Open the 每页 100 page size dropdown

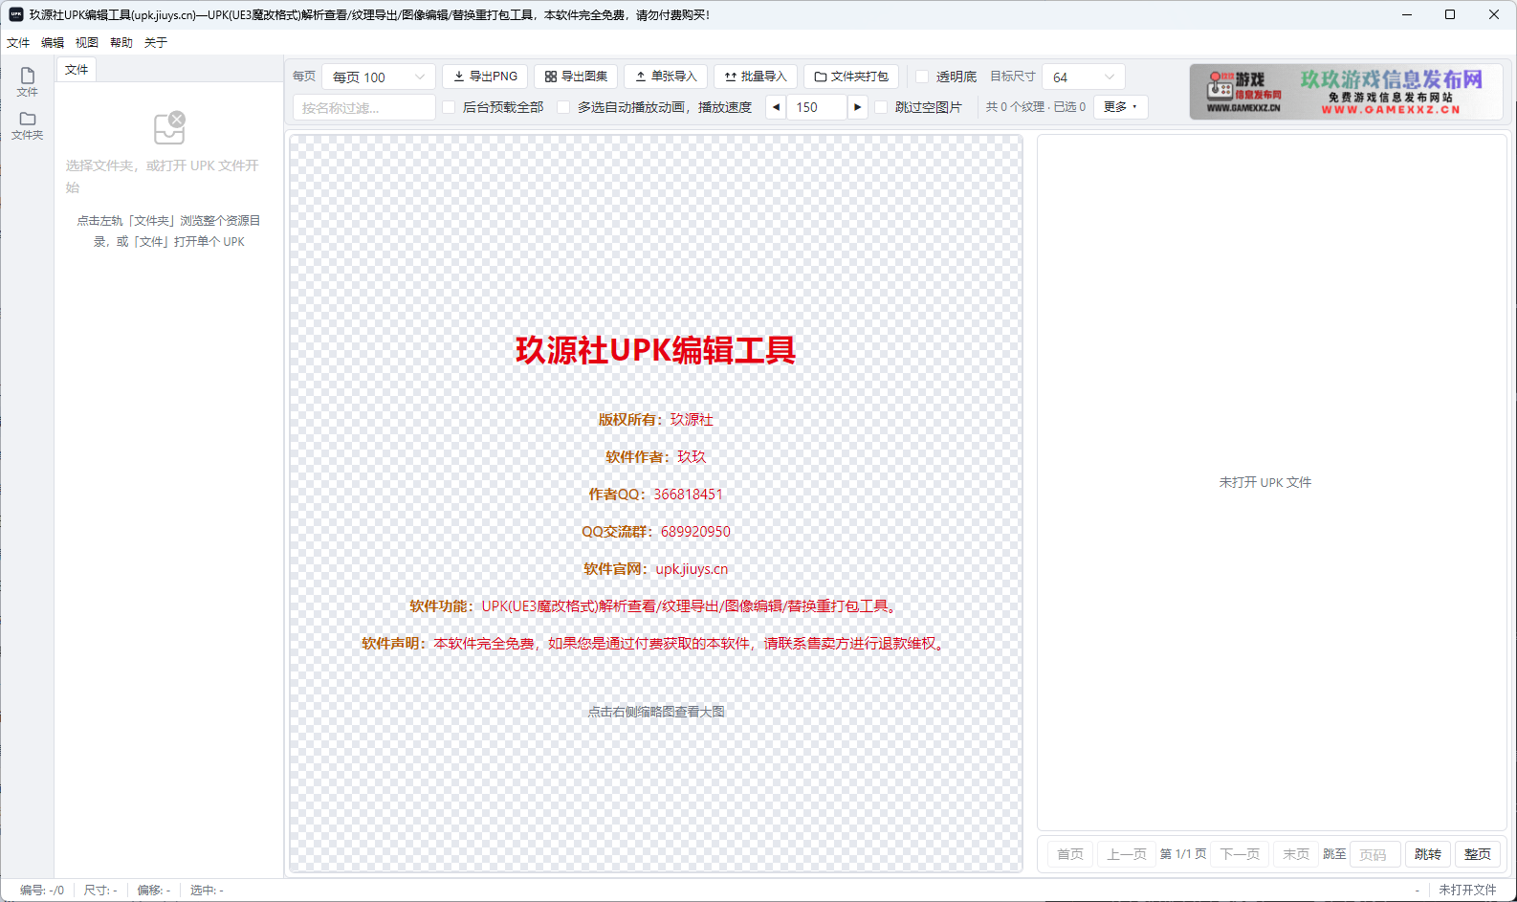coord(379,77)
